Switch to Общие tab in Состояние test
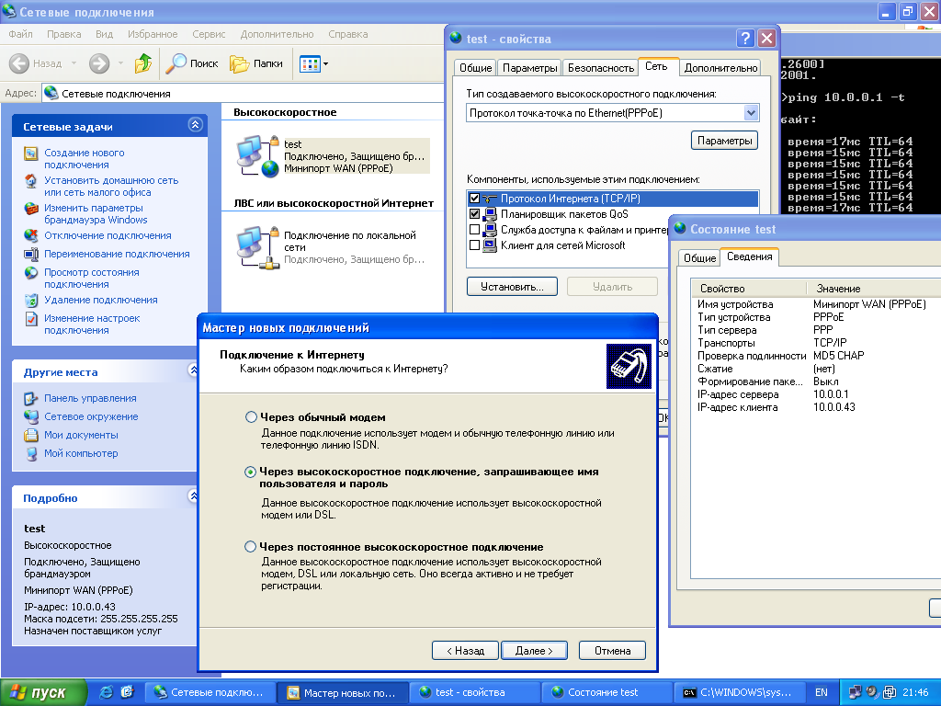The width and height of the screenshot is (941, 706). 699,257
